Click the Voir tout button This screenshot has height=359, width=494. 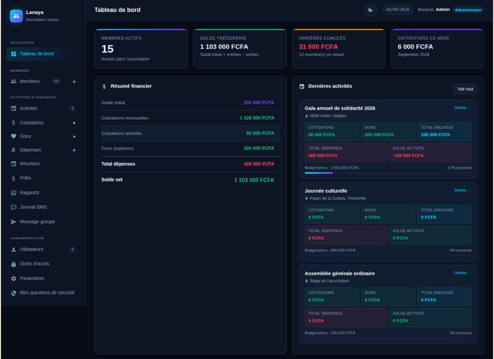pyautogui.click(x=465, y=89)
